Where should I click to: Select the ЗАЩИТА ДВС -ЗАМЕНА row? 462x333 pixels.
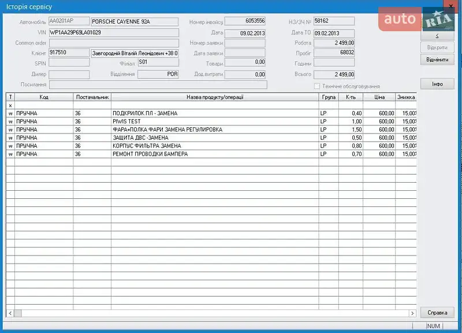click(x=214, y=138)
